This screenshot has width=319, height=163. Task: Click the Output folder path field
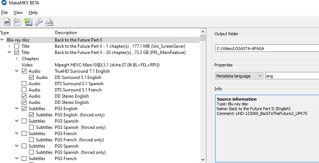(x=267, y=48)
